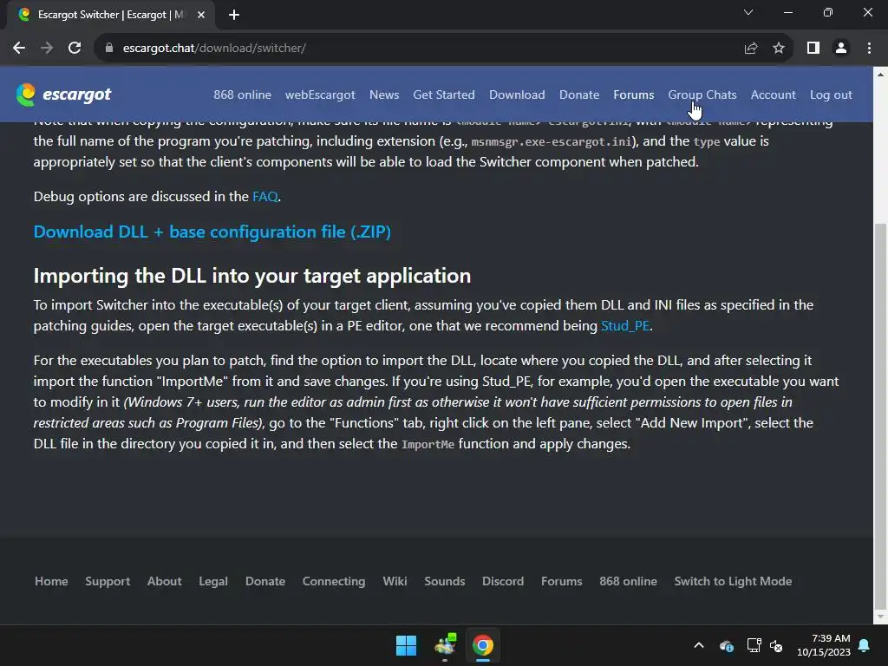
Task: Click the scrollbar up arrow
Action: click(x=881, y=75)
